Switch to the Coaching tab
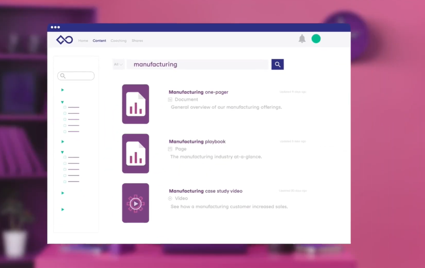425x268 pixels. (x=118, y=41)
